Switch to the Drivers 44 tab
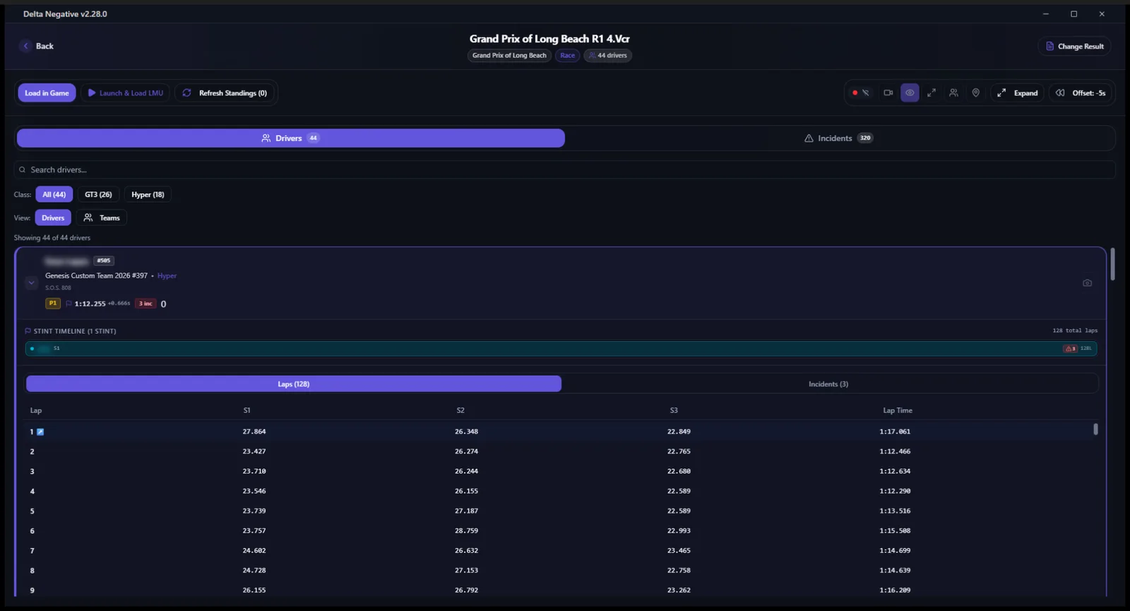The width and height of the screenshot is (1130, 611). 290,138
